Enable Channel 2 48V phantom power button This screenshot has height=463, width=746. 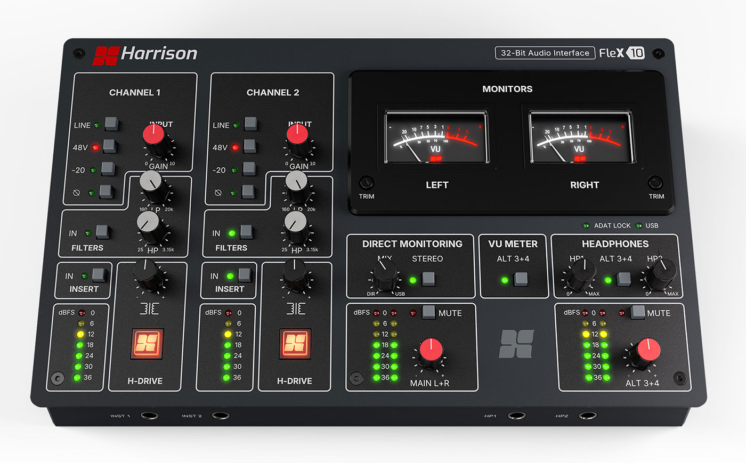(249, 146)
